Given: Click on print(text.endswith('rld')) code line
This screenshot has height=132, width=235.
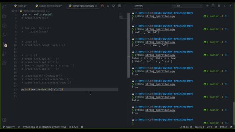Looking at the screenshot, I should click(42, 89).
